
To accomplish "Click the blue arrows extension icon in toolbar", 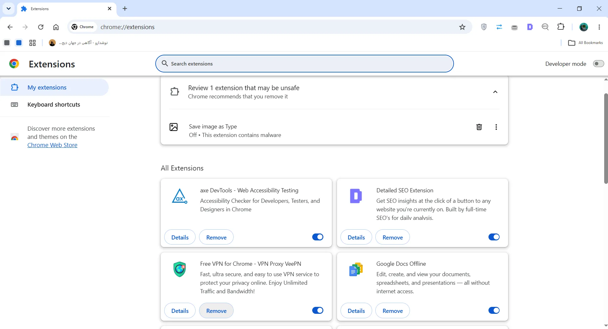I will pyautogui.click(x=499, y=27).
